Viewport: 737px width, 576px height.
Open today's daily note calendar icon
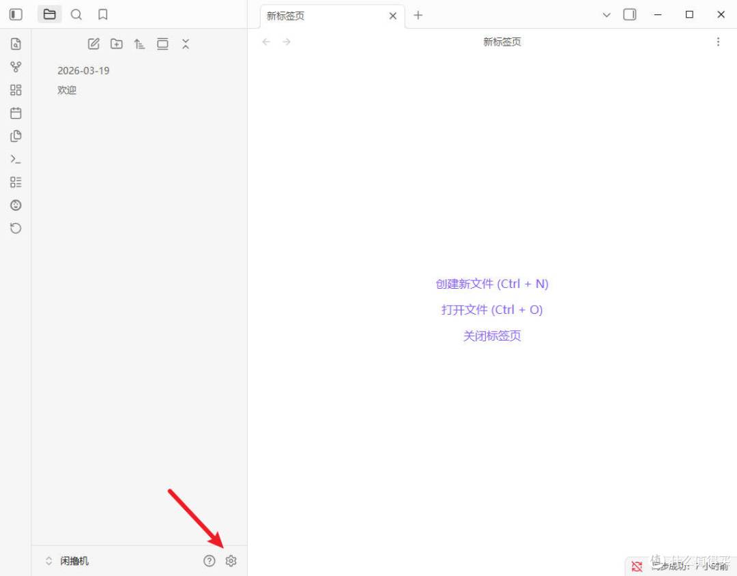pos(16,113)
